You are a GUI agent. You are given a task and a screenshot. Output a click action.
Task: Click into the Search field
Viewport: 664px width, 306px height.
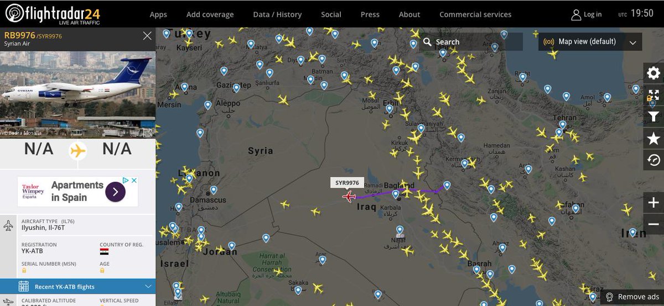pyautogui.click(x=471, y=41)
